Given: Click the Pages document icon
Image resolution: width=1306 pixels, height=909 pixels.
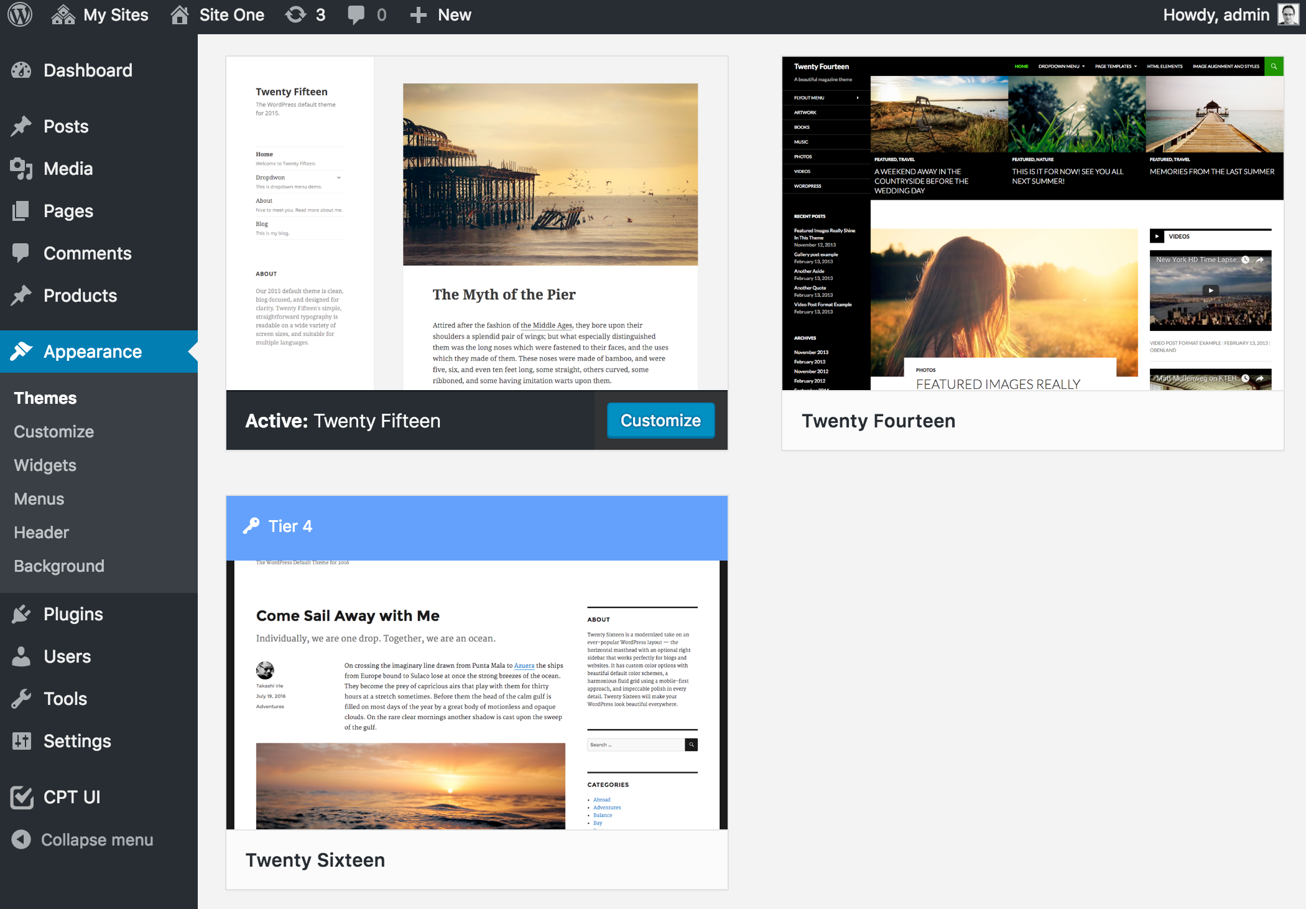Looking at the screenshot, I should click(x=21, y=211).
